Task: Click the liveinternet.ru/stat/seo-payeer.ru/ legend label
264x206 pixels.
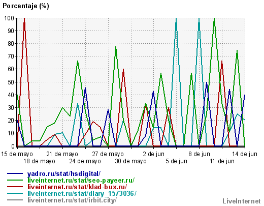Action: [81, 181]
